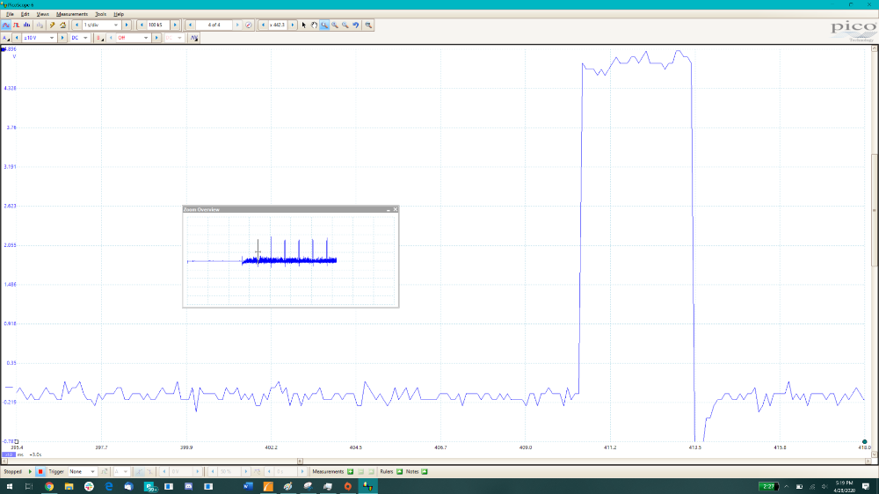Click the green Add Measurement button
The width and height of the screenshot is (879, 494).
click(351, 471)
